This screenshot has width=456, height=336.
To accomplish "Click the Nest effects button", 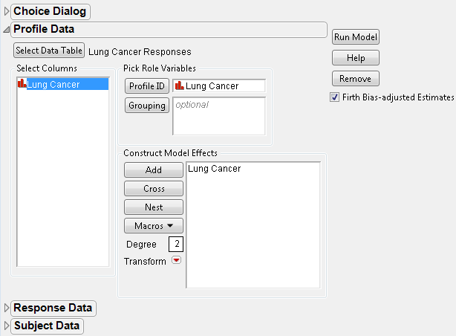I will pyautogui.click(x=154, y=207).
